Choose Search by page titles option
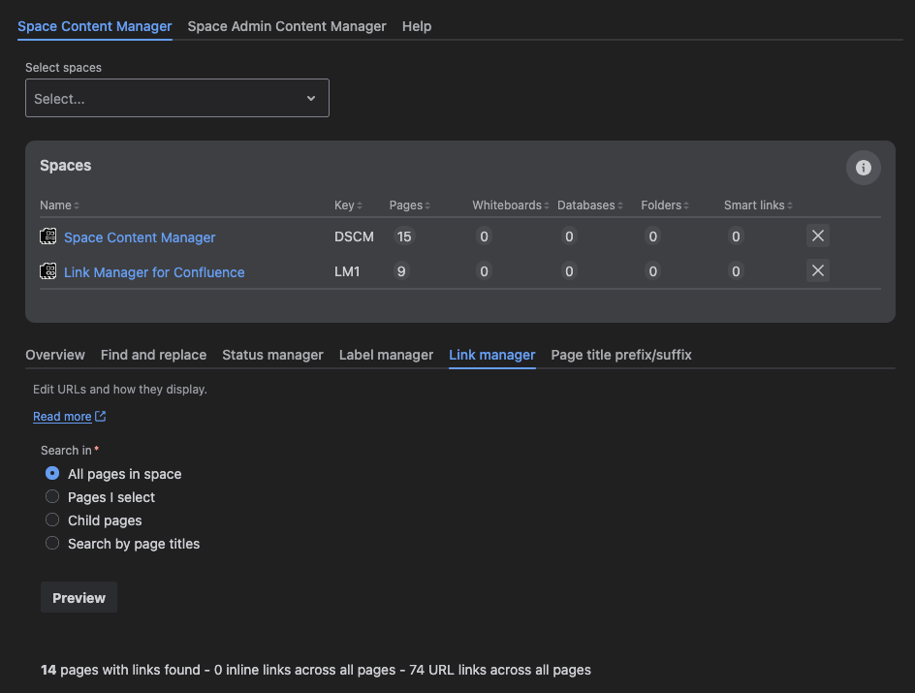Screen dimensions: 915x693 (52, 543)
